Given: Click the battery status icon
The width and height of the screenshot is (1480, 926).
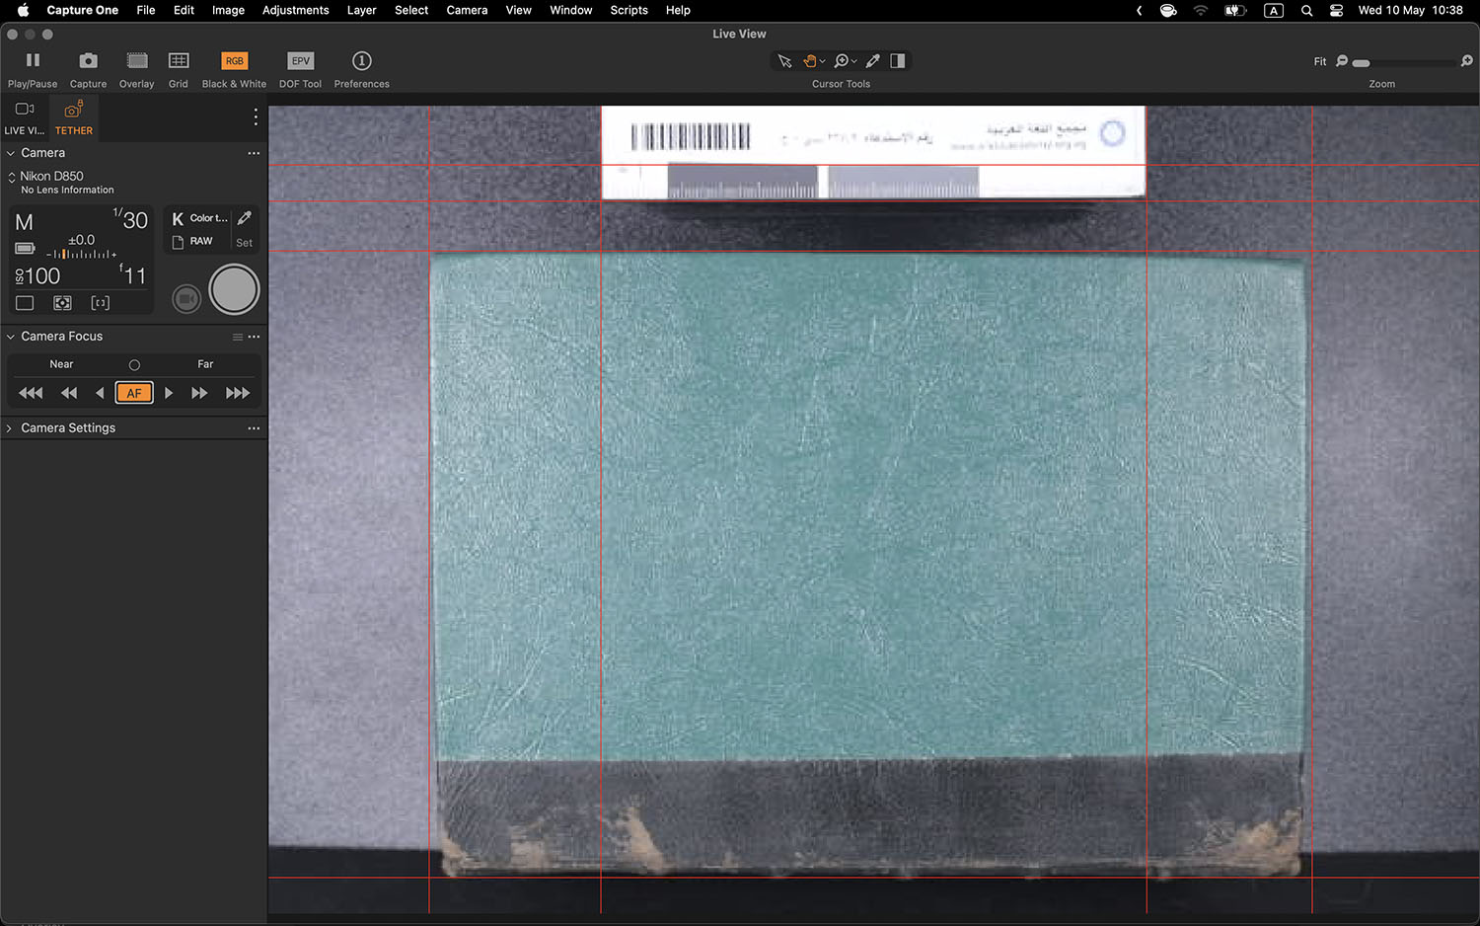Looking at the screenshot, I should tap(25, 248).
